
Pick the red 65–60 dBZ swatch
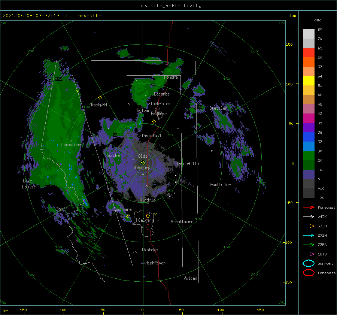[309, 53]
